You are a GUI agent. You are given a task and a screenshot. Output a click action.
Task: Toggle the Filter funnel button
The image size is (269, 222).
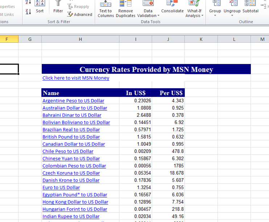point(58,7)
